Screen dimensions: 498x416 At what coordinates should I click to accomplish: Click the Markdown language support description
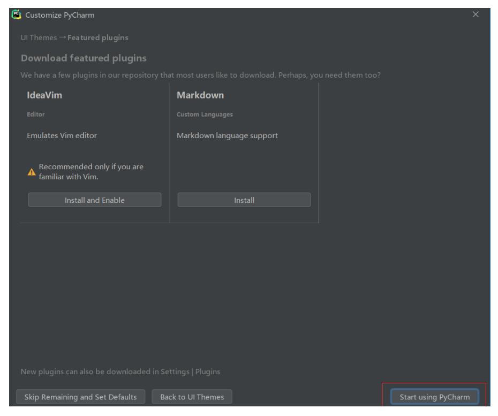[227, 135]
